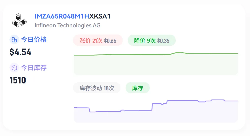Toggle the green 库存 legend pill
Screen dimensions: 250x136
(138, 88)
